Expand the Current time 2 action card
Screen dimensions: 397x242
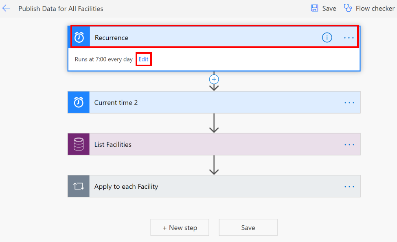pos(214,102)
